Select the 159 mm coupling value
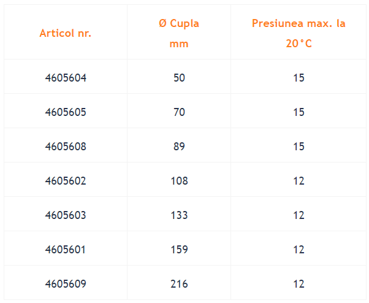The height and width of the screenshot is (303, 369). coord(179,250)
